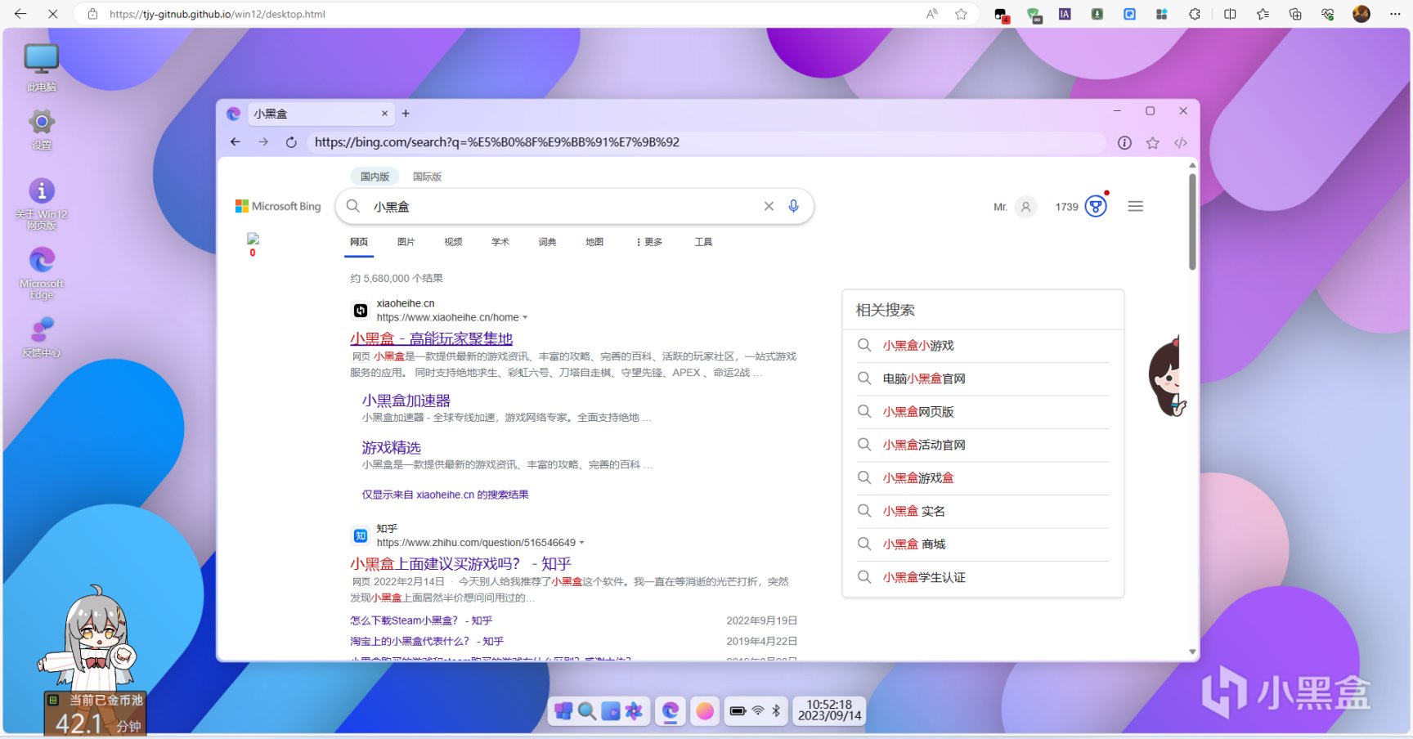Expand the arrow beside the zhihu.com URL
Viewport: 1413px width, 739px height.
[582, 543]
